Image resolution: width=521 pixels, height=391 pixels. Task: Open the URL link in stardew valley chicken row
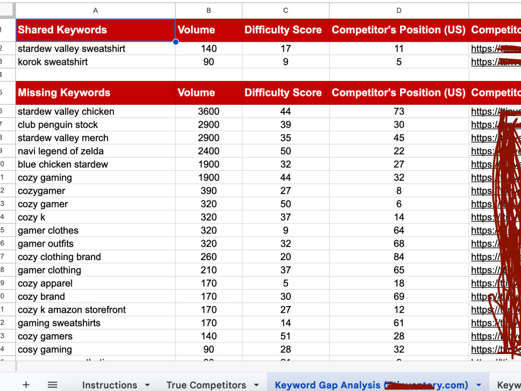coord(495,112)
